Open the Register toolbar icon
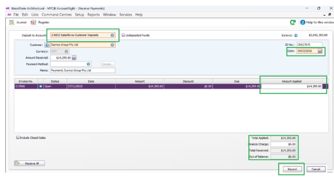Screen dimensions: 334x188 coord(33,22)
